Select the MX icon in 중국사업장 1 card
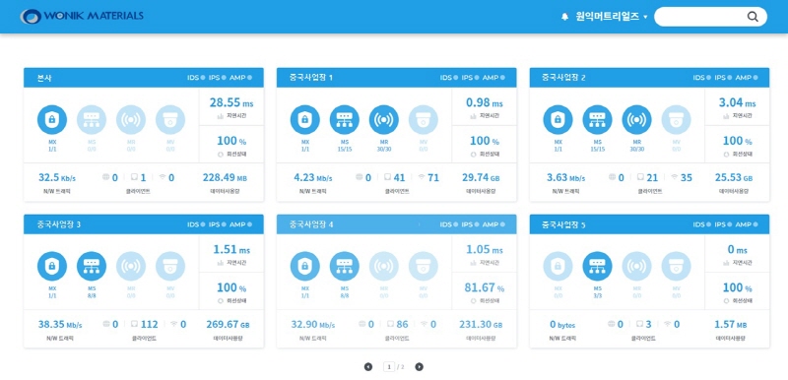788x380 pixels. pyautogui.click(x=305, y=120)
